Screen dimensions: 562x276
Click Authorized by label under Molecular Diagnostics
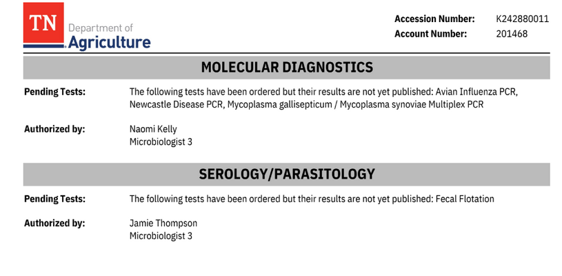[x=54, y=129]
